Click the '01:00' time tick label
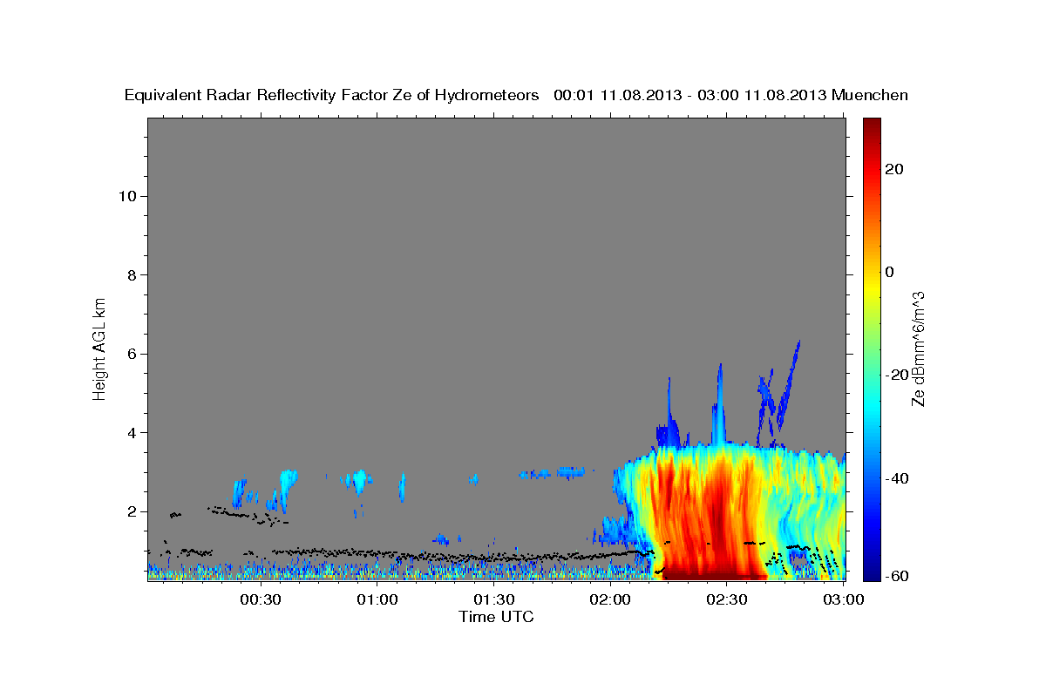Screen dimensions: 1046x697 377,599
